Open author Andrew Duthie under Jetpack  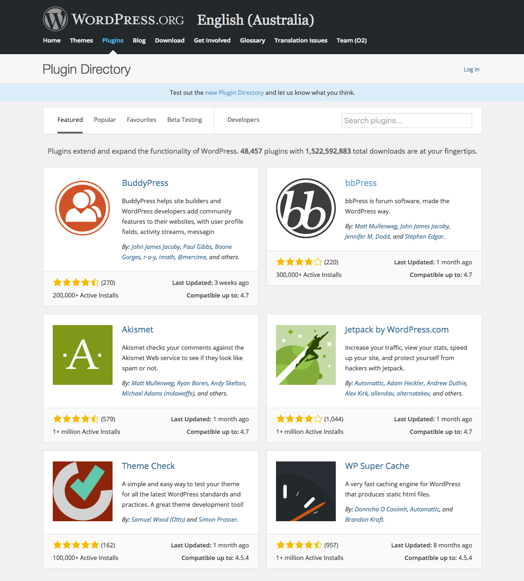[x=446, y=383]
